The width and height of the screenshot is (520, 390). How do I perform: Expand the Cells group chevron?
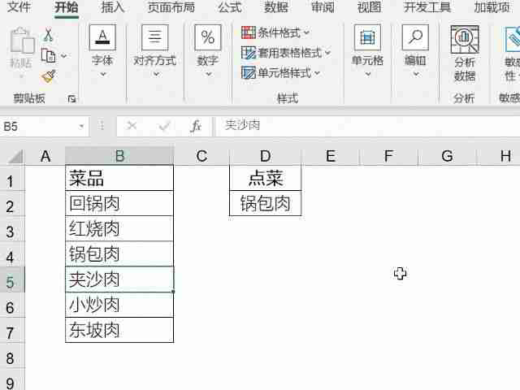point(368,74)
